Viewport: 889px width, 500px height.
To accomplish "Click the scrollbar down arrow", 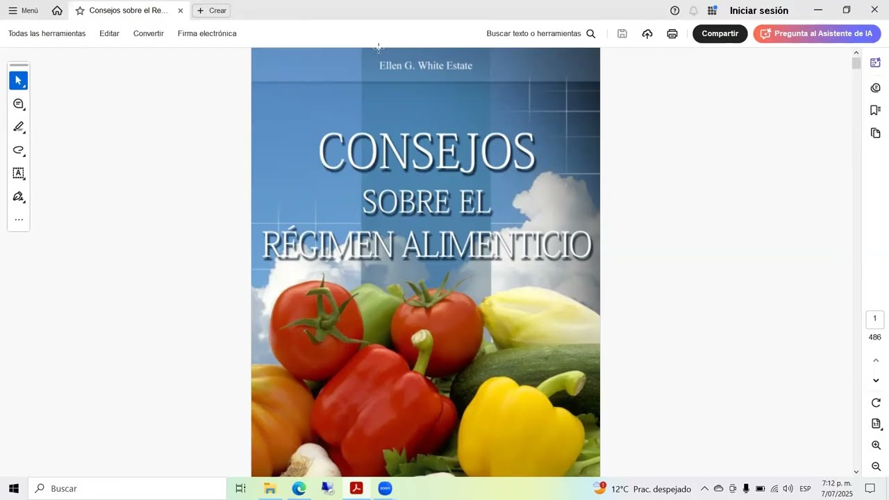I will click(856, 472).
